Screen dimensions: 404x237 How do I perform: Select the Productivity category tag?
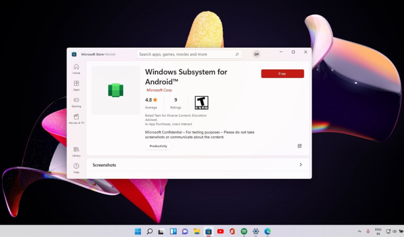coord(158,146)
